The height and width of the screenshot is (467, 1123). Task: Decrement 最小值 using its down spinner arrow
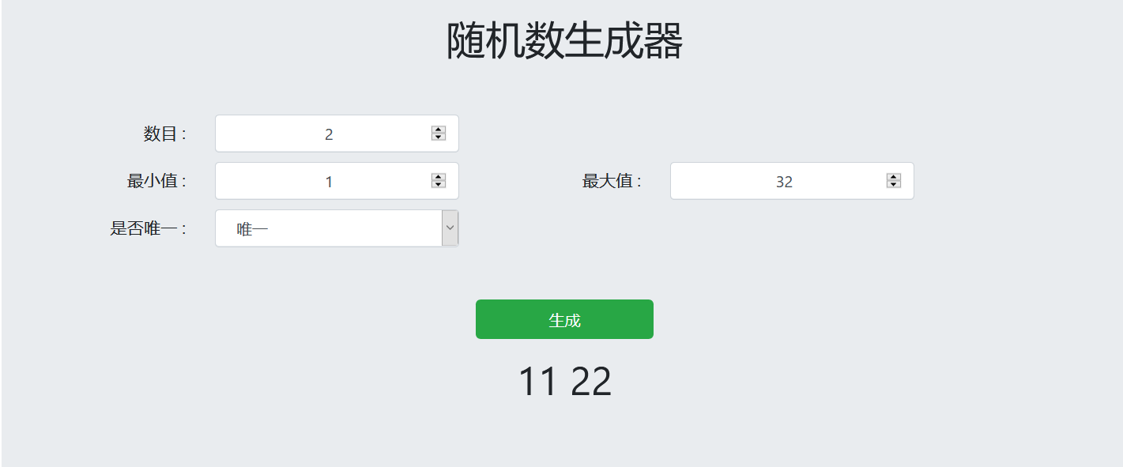(439, 185)
